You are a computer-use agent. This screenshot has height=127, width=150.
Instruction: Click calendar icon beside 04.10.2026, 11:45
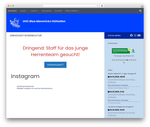109,92
